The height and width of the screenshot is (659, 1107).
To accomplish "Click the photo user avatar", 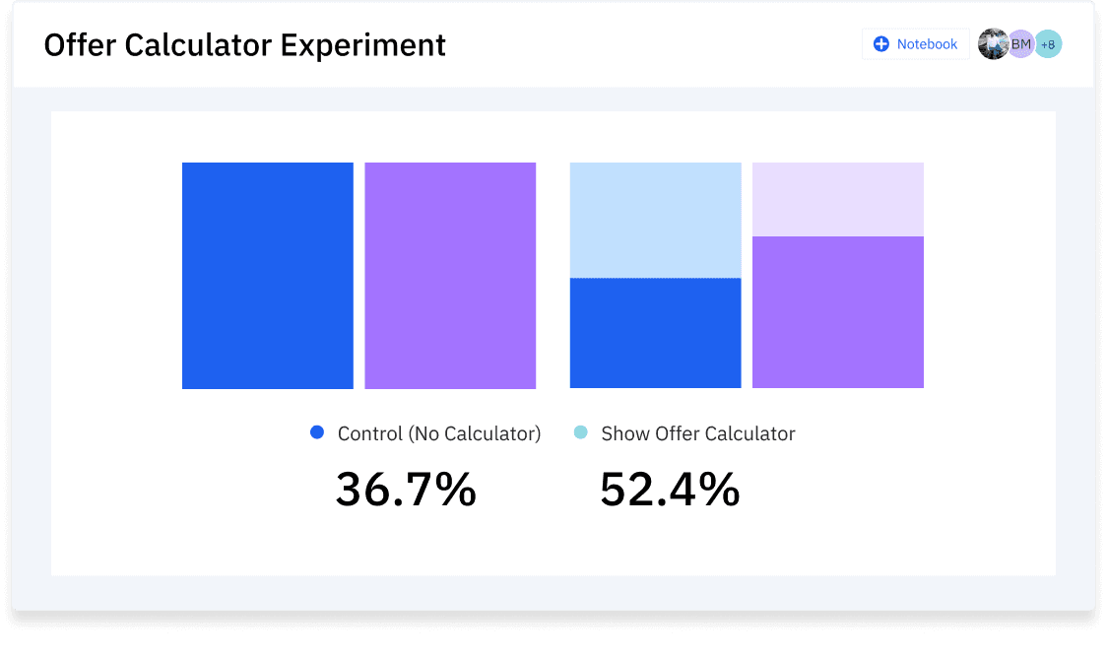I will [x=992, y=44].
